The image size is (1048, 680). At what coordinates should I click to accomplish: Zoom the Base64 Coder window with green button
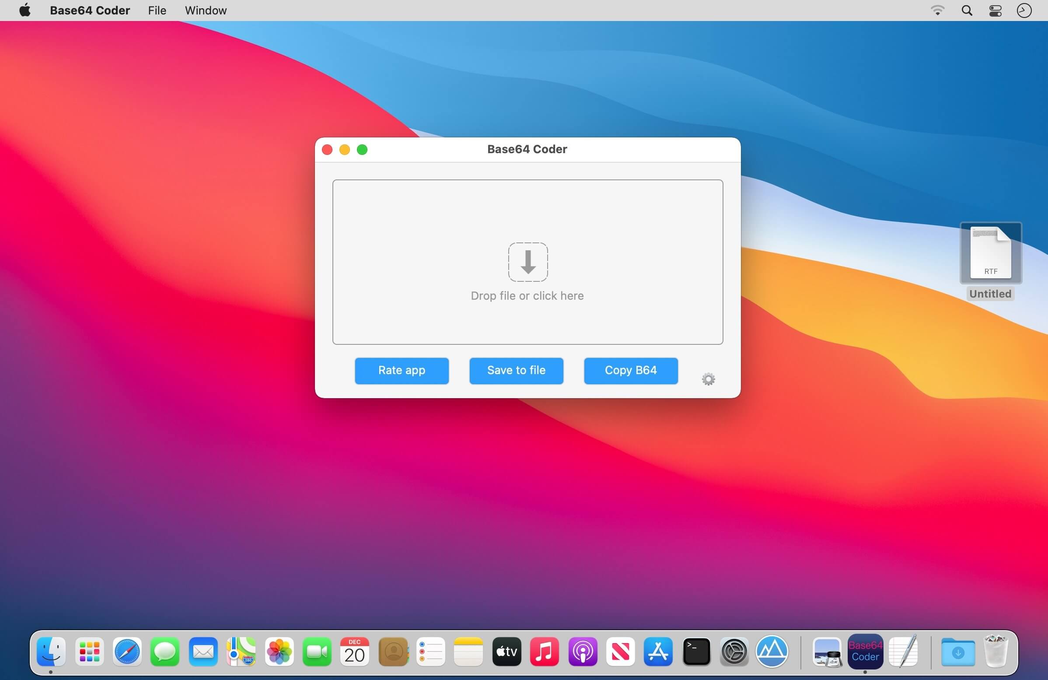click(362, 150)
